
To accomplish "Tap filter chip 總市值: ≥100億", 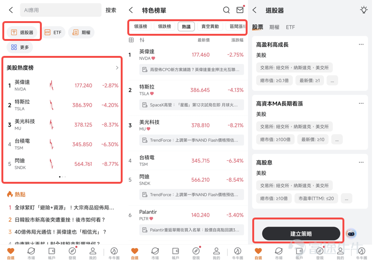I will (x=275, y=140).
